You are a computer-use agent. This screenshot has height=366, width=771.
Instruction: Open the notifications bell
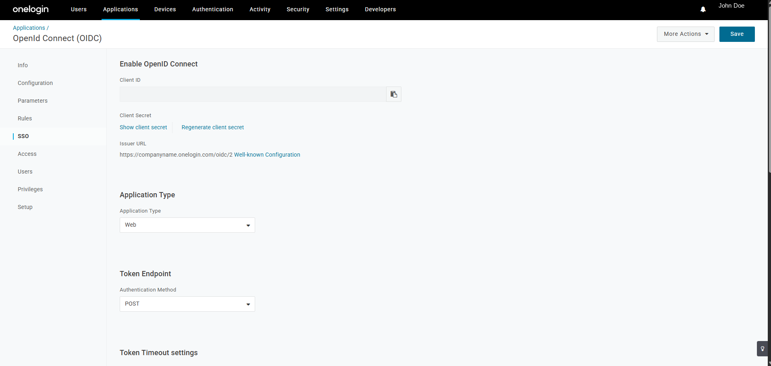click(703, 9)
